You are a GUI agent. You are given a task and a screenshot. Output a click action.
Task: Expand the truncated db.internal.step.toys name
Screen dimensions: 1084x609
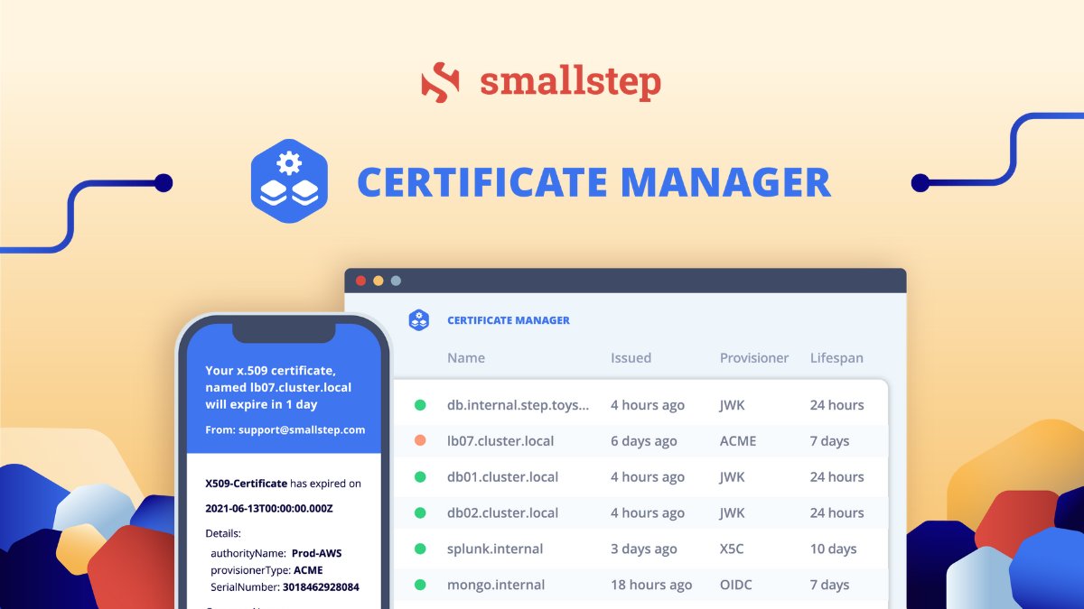(x=517, y=405)
